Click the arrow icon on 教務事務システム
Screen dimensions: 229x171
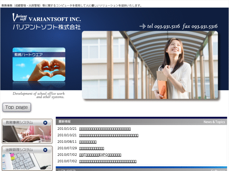pyautogui.click(x=45, y=123)
